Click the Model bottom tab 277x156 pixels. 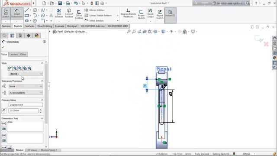20,150
